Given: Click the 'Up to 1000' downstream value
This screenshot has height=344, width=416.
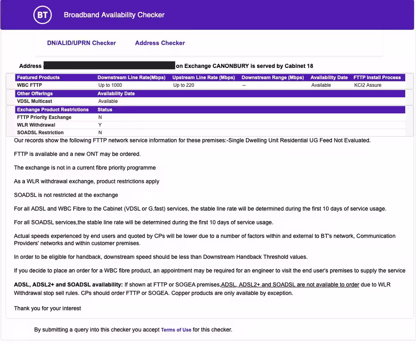Looking at the screenshot, I should 110,85.
